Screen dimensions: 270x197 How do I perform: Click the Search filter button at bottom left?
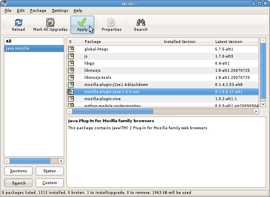click(x=19, y=183)
